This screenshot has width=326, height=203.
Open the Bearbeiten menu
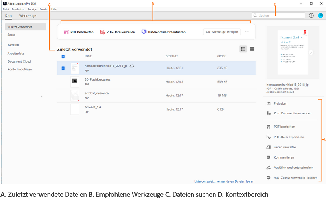pyautogui.click(x=18, y=9)
